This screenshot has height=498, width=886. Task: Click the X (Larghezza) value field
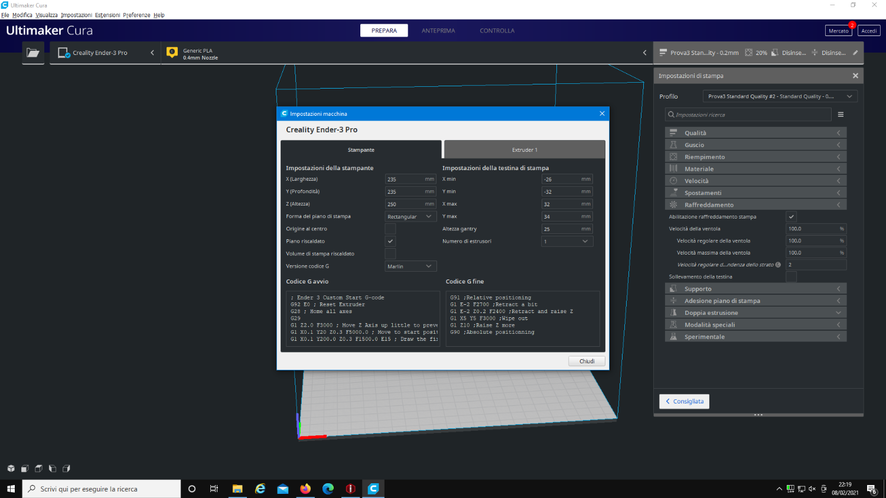tap(411, 179)
